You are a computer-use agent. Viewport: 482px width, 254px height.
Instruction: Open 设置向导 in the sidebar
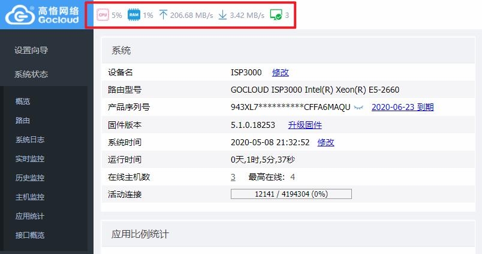click(31, 50)
